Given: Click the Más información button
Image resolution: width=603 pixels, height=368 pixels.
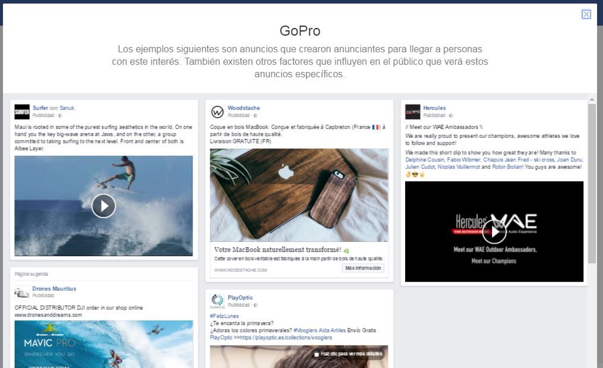Looking at the screenshot, I should point(363,268).
